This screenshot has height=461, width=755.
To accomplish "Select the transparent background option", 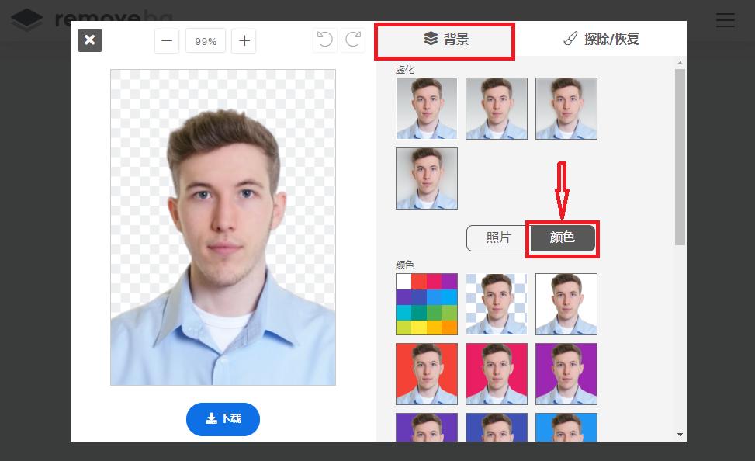I will [496, 303].
